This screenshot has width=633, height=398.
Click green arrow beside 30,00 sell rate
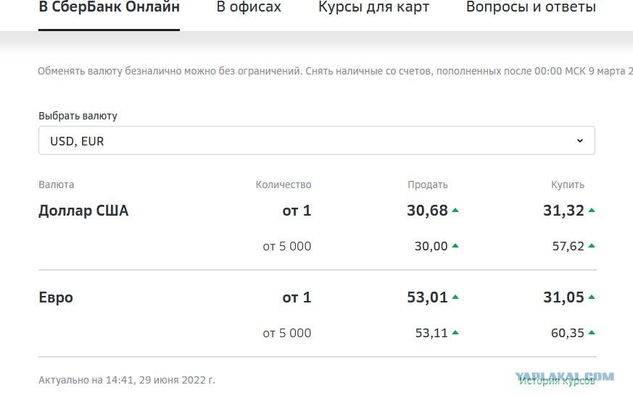click(455, 246)
